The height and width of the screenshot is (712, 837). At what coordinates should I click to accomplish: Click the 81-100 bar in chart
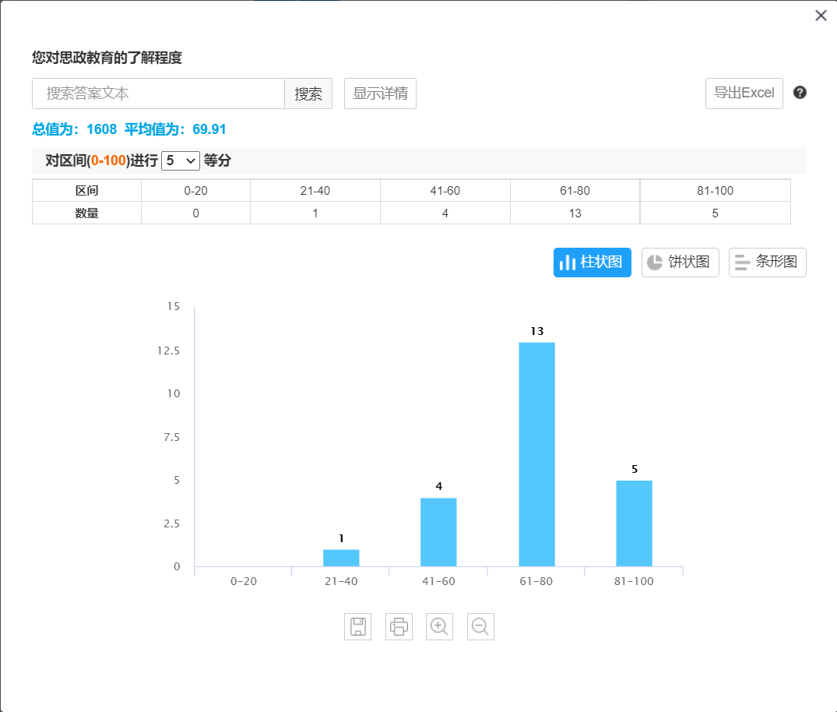point(634,523)
